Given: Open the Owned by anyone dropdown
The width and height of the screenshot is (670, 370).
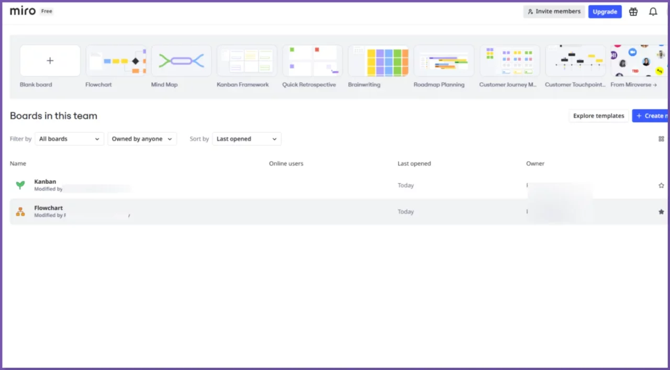Looking at the screenshot, I should click(142, 139).
